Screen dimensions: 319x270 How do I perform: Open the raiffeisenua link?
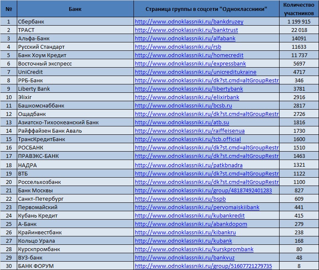tap(190, 131)
